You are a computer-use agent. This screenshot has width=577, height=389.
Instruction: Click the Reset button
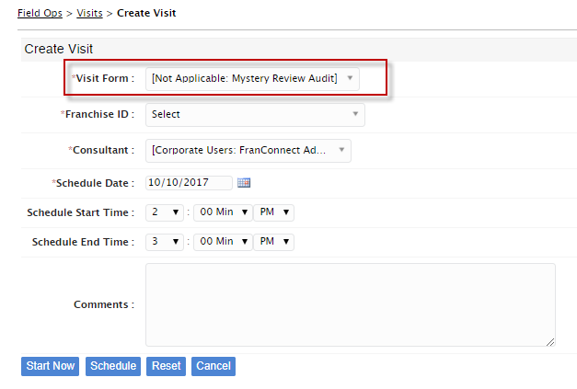(166, 366)
